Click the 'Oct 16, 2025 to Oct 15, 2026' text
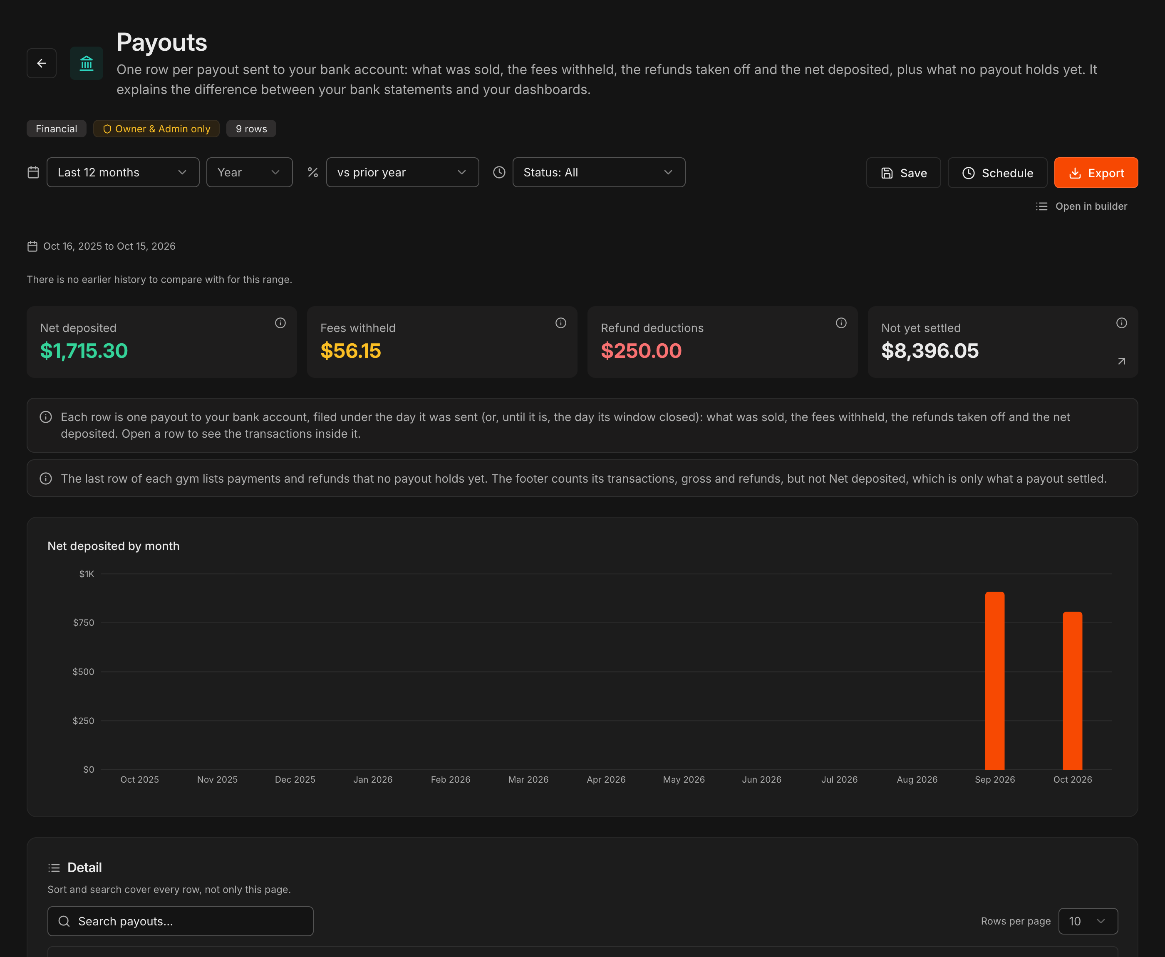 [109, 246]
